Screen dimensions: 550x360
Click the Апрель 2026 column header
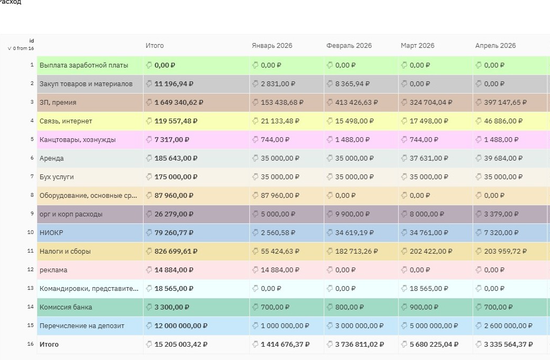click(x=495, y=46)
